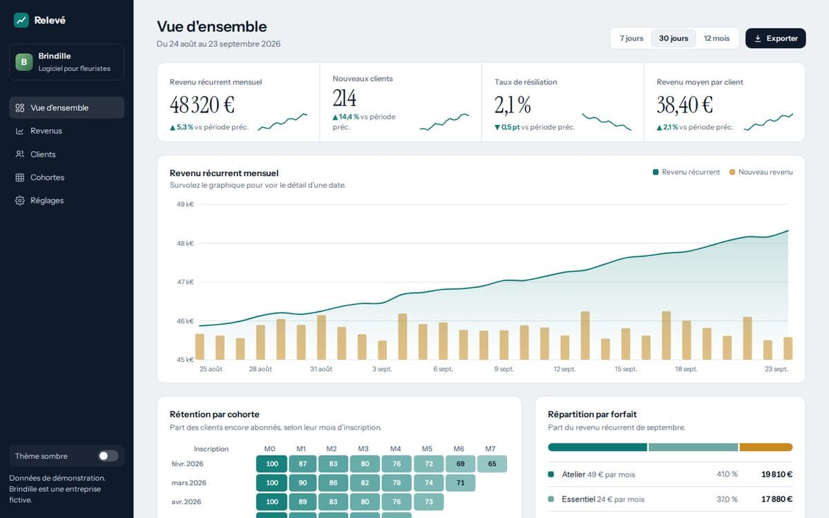Image resolution: width=829 pixels, height=518 pixels.
Task: Click the Essentiel revenue amount 17 880 €
Action: coord(777,499)
